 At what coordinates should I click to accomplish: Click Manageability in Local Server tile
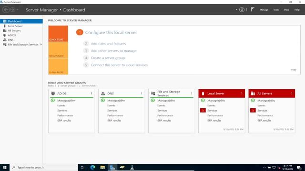click(216, 100)
